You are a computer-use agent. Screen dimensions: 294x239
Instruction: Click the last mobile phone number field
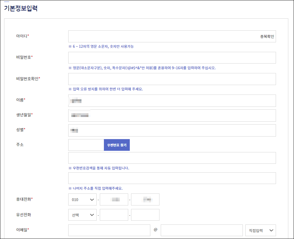tap(145, 199)
